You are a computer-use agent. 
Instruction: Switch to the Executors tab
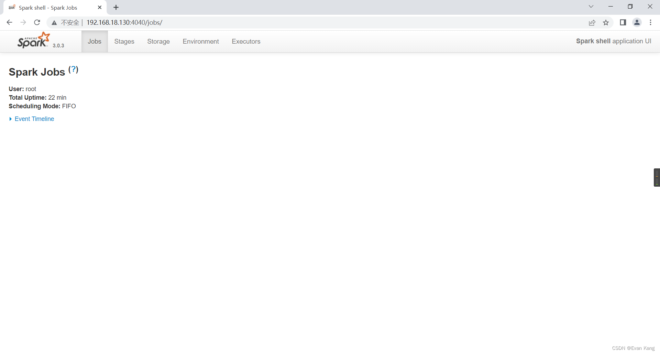246,41
